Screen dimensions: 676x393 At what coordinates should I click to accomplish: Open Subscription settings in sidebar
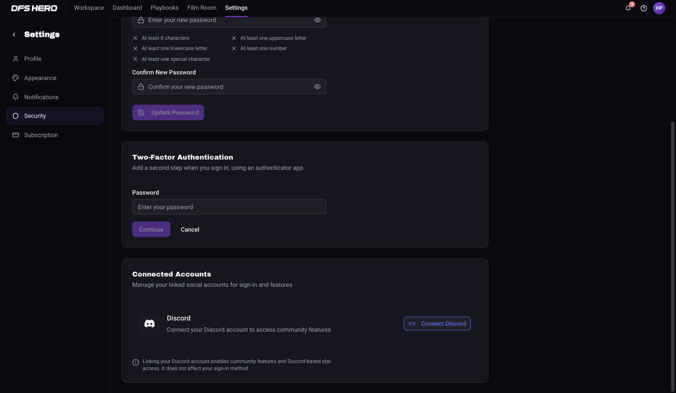pyautogui.click(x=55, y=135)
